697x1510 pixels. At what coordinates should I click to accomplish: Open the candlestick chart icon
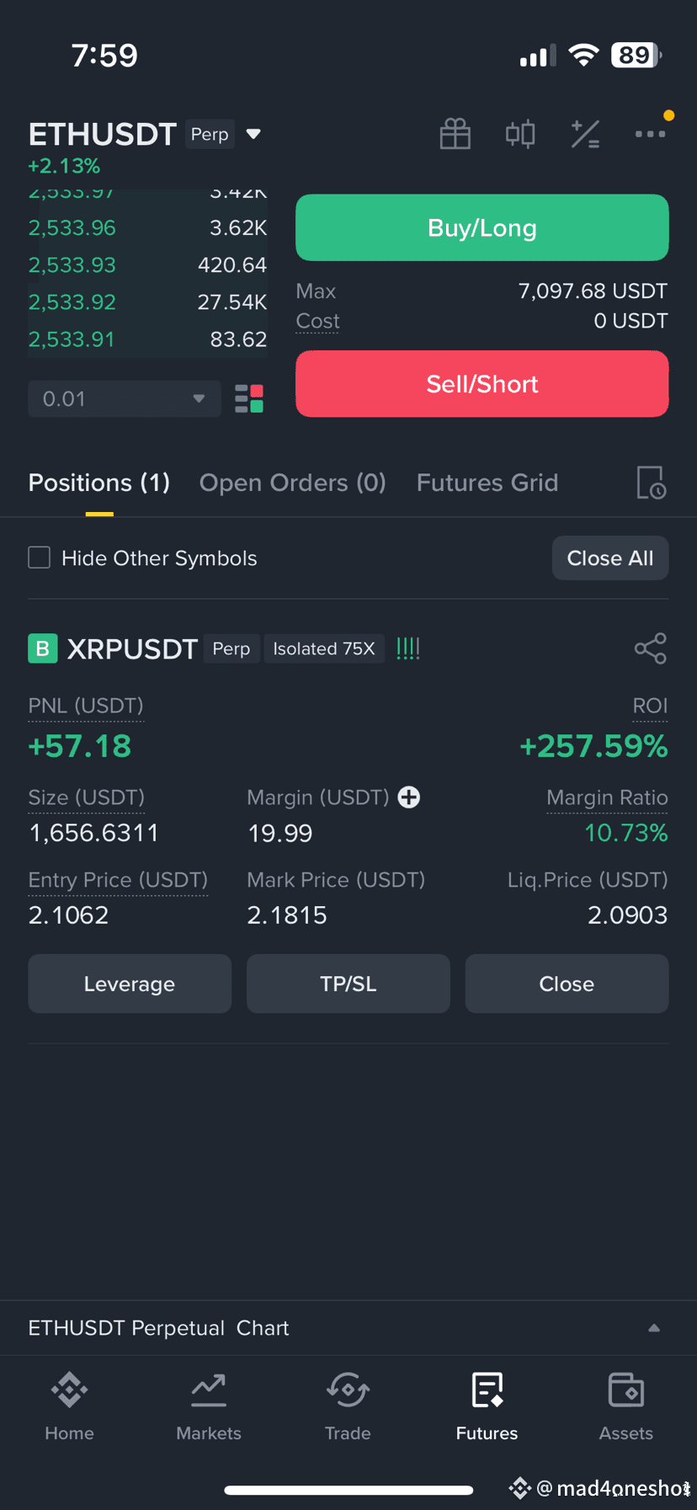(520, 134)
